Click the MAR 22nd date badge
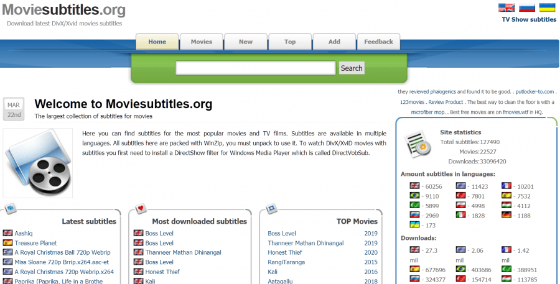Screen dimensions: 560x284 14,109
